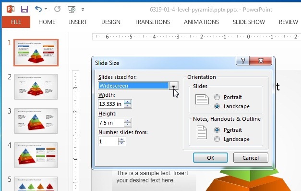Click the Slide Size dialog help button
The image size is (301, 191).
click(x=242, y=61)
